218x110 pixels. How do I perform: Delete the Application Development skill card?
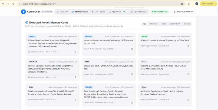point(188,99)
